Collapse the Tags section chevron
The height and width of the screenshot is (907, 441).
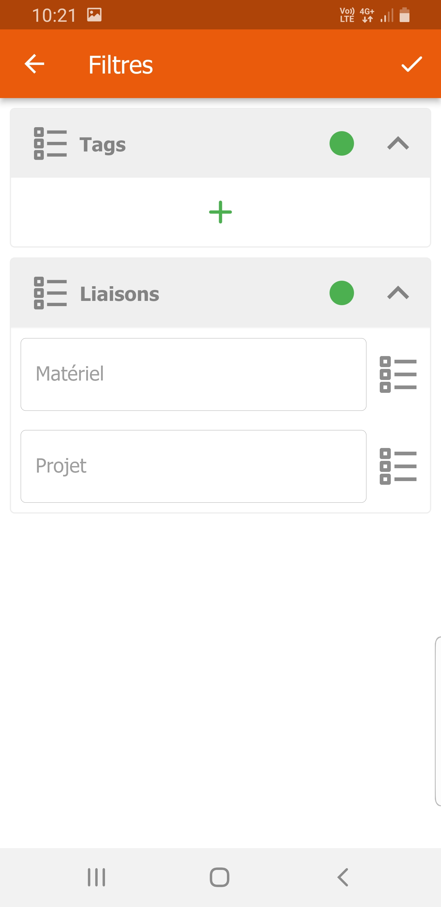pos(398,144)
